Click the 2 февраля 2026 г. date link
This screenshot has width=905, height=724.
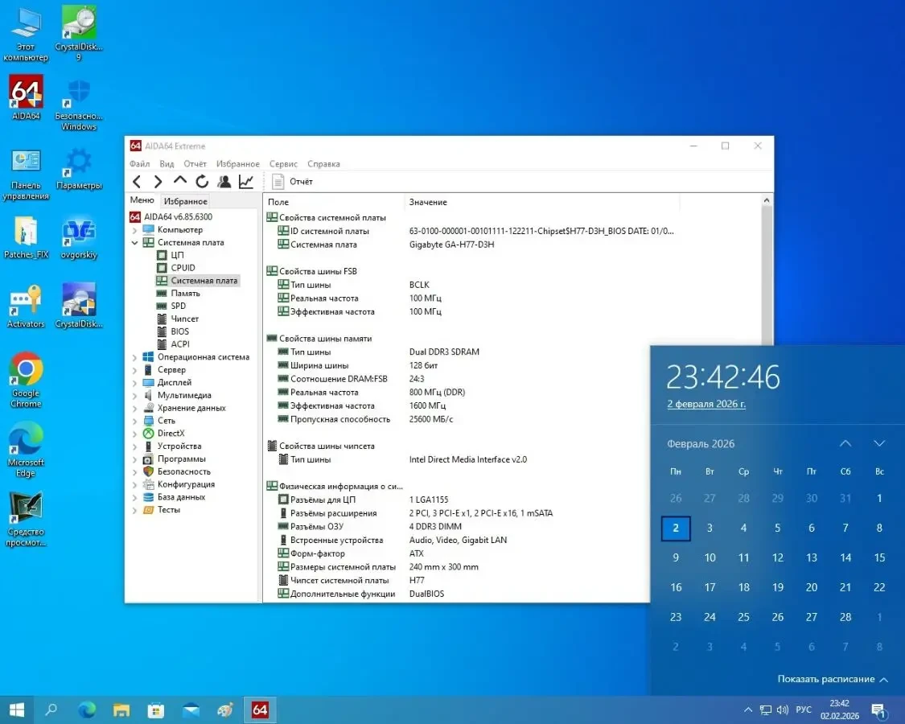click(706, 404)
